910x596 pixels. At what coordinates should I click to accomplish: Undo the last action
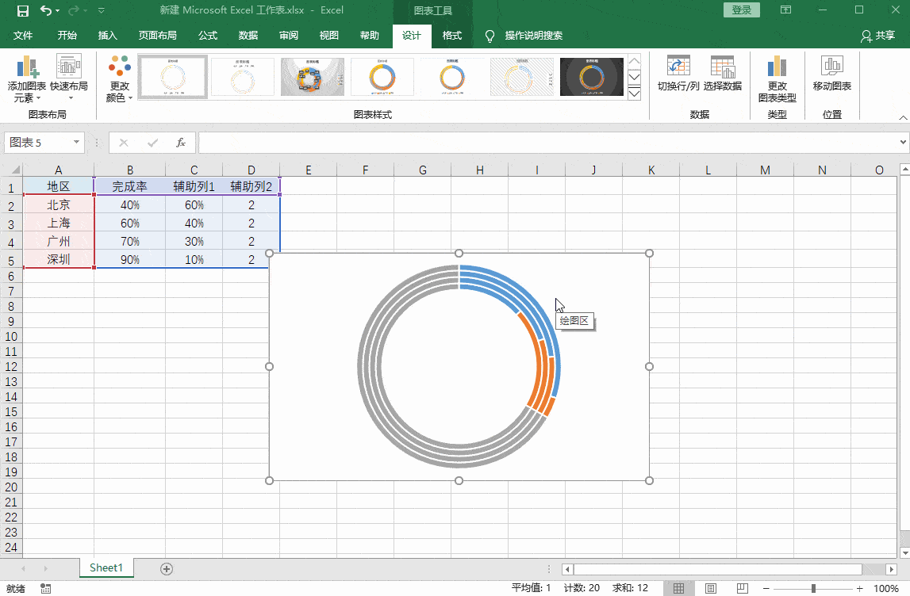(46, 10)
